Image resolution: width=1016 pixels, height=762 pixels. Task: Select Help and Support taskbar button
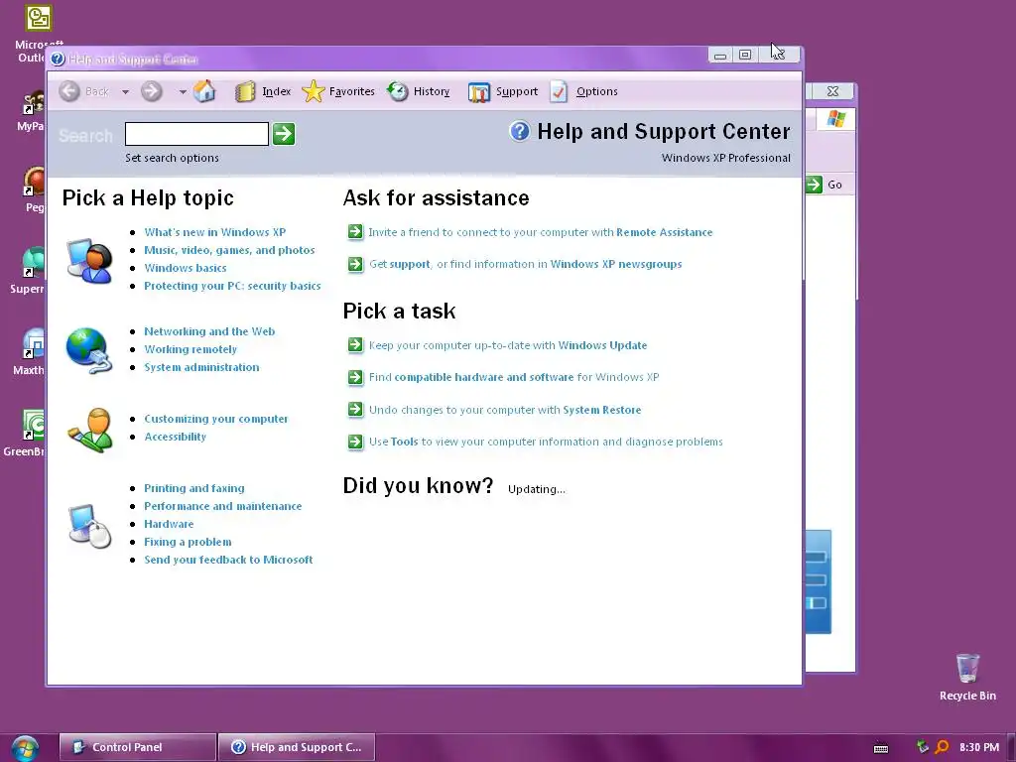tap(296, 747)
